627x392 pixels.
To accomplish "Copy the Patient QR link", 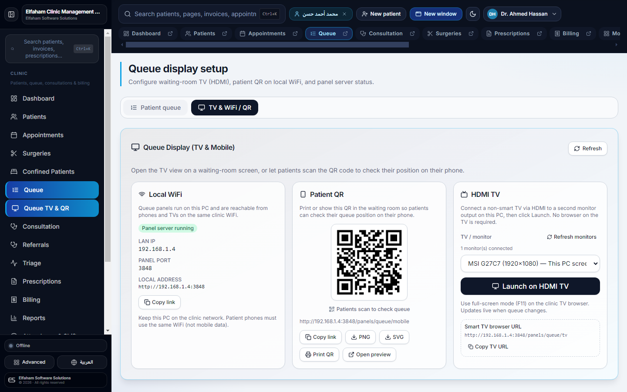I will (321, 337).
